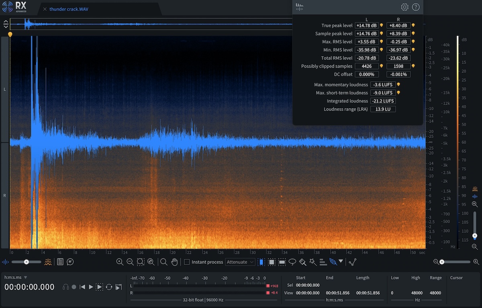Select the Zoom tool magnifier
The width and height of the screenshot is (482, 308).
click(163, 262)
